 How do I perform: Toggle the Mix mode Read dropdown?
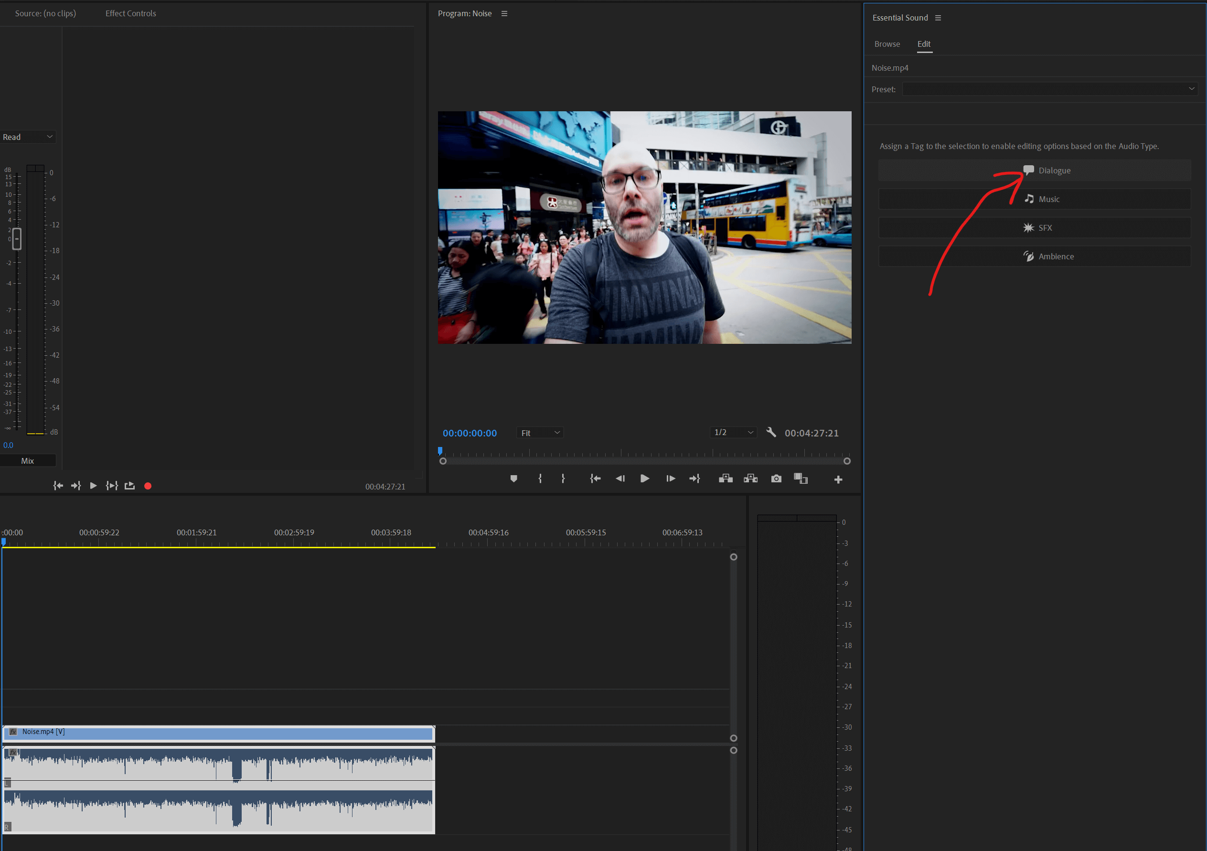(x=29, y=136)
